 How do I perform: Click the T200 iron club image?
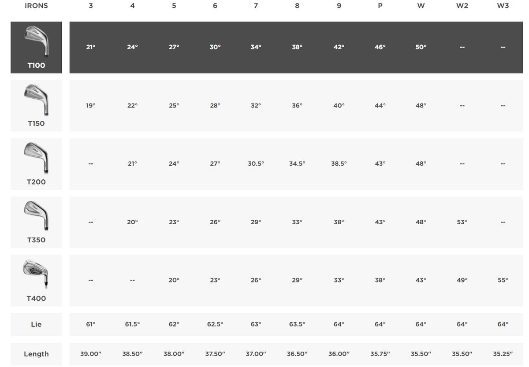pos(36,157)
